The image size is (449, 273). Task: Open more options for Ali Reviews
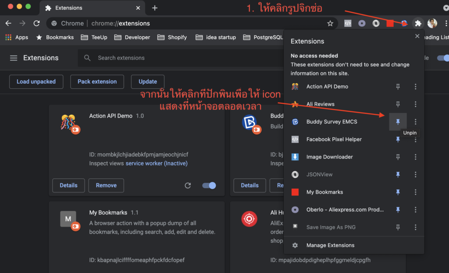click(x=416, y=104)
